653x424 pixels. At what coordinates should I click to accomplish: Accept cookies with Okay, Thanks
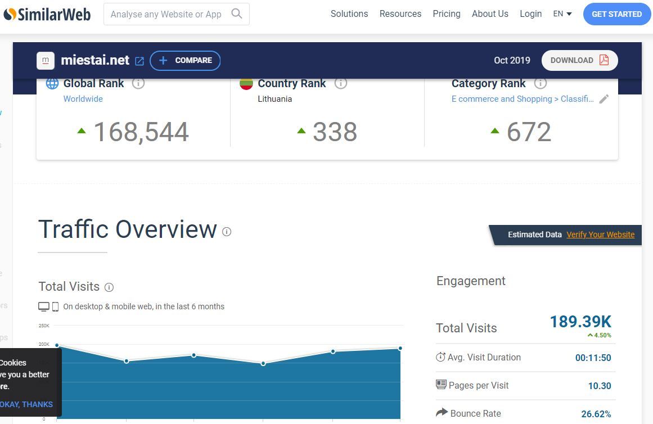point(26,404)
